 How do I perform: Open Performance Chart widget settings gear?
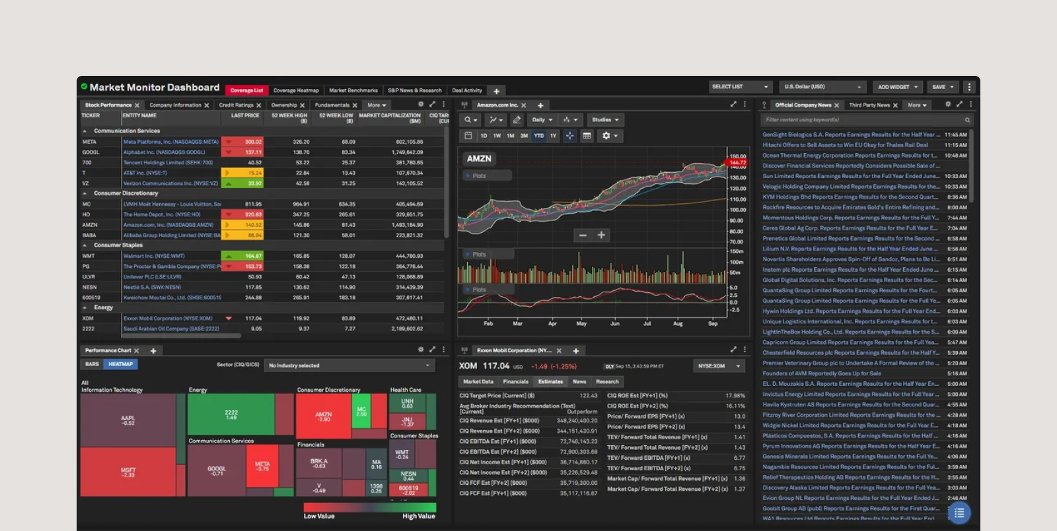pos(421,350)
